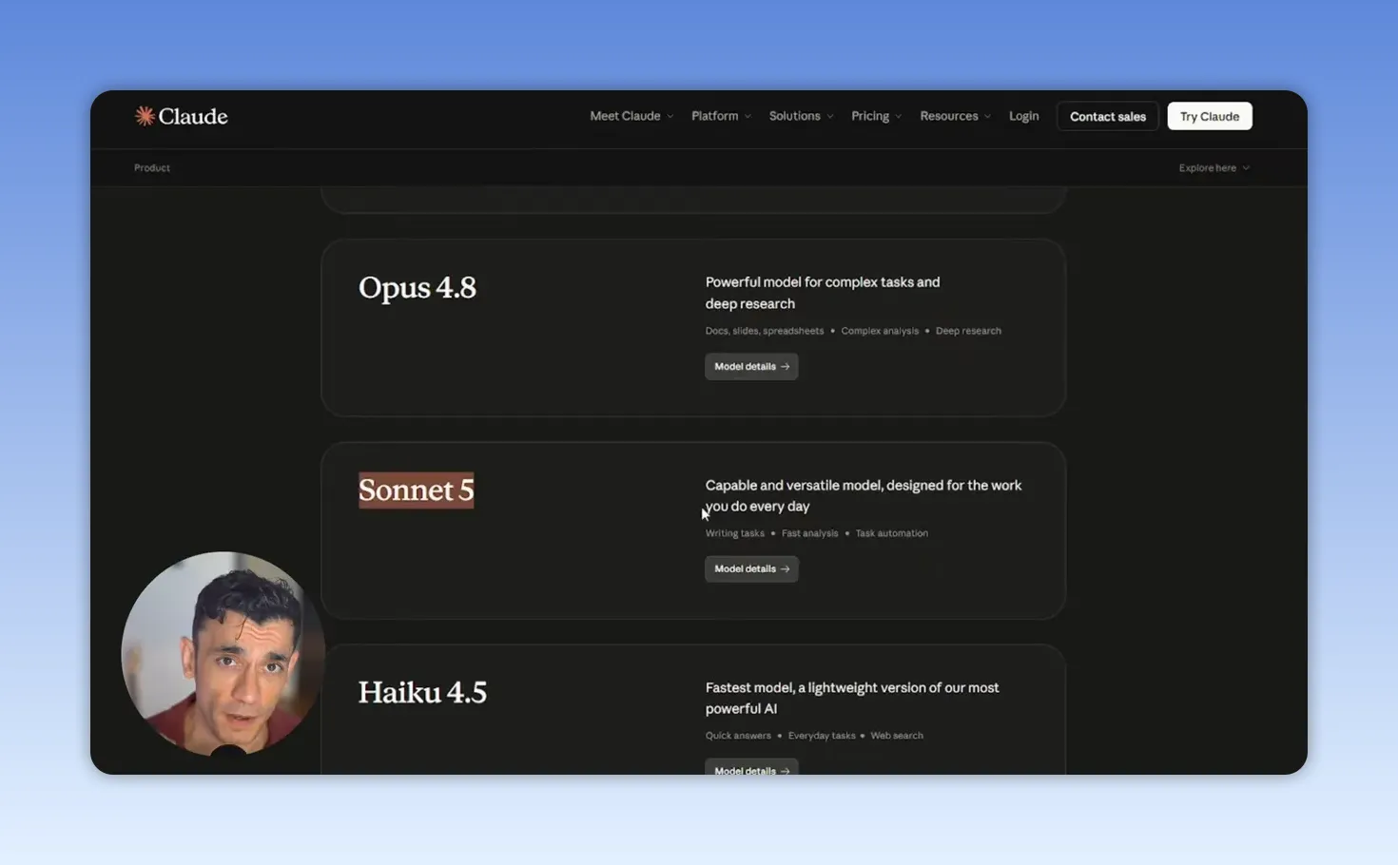Click the 'Capable and versatile model' description
This screenshot has width=1398, height=865.
pyautogui.click(x=864, y=495)
